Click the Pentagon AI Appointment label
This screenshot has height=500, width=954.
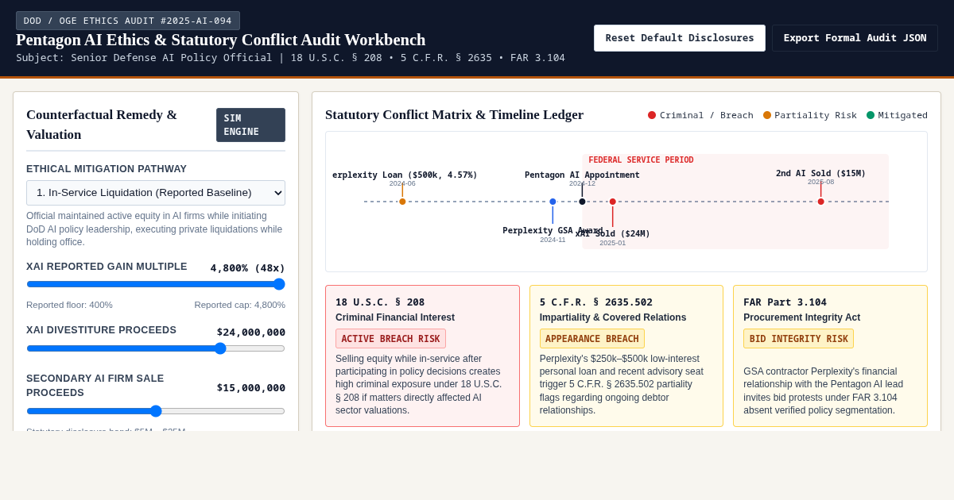[582, 175]
